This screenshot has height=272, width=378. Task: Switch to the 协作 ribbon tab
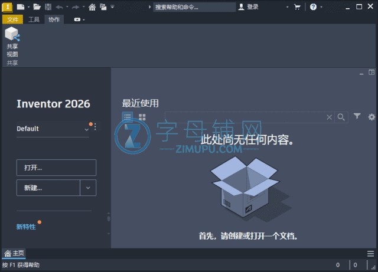tap(54, 19)
